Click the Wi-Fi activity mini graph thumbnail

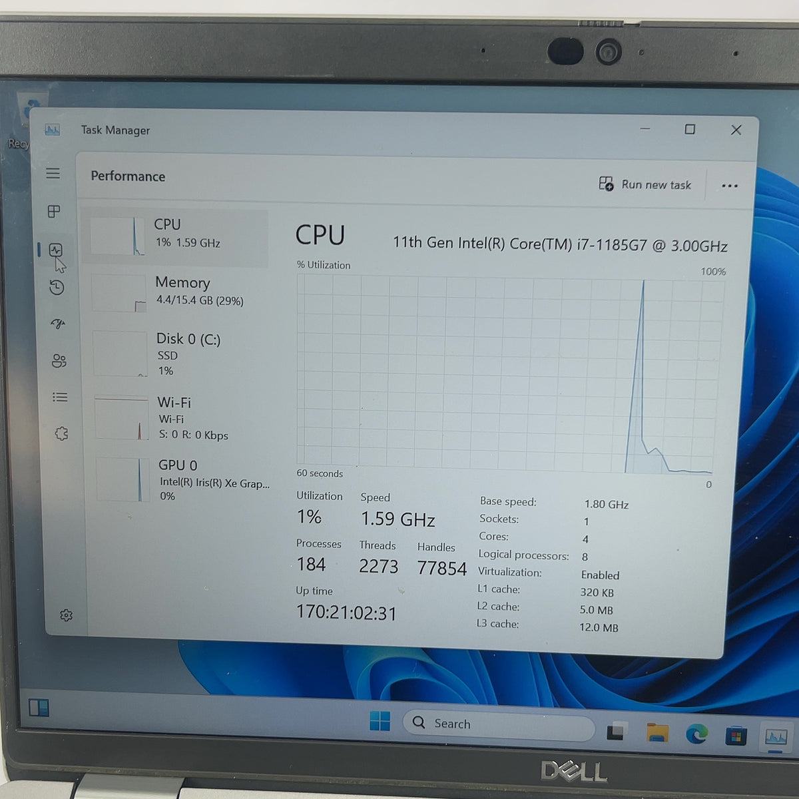pyautogui.click(x=122, y=417)
